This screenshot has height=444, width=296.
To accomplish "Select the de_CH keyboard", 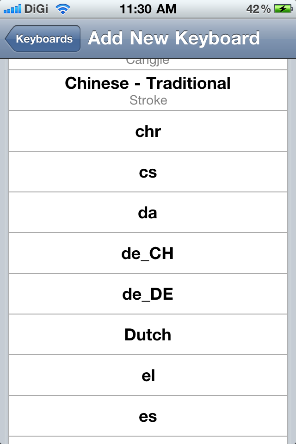I will pos(148,253).
